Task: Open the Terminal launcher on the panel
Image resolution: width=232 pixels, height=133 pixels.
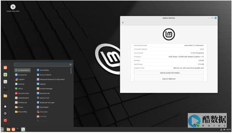Action: click(18, 129)
